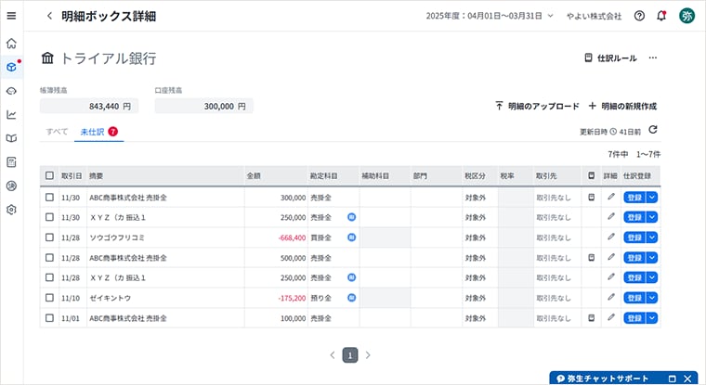Open the home icon in left sidebar
Viewport: 706px width, 385px height.
[x=11, y=43]
